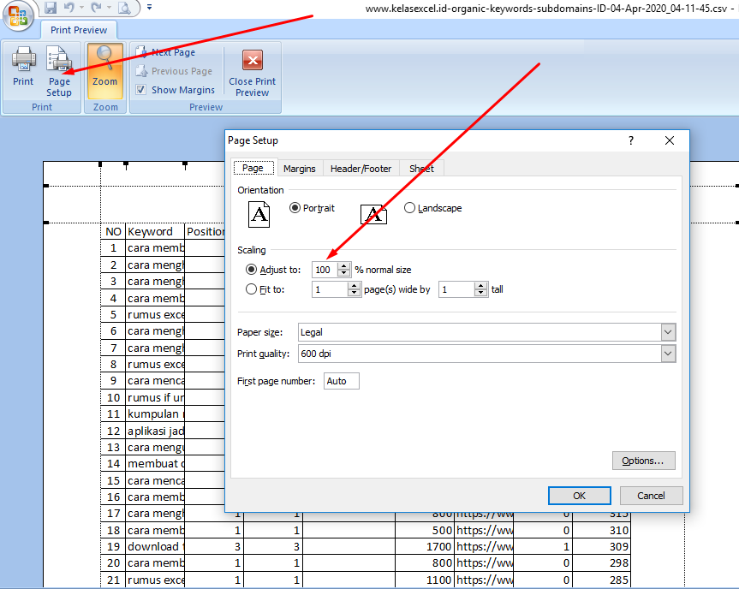This screenshot has width=739, height=589.
Task: Expand the Redo history dropdown arrow
Action: (109, 8)
